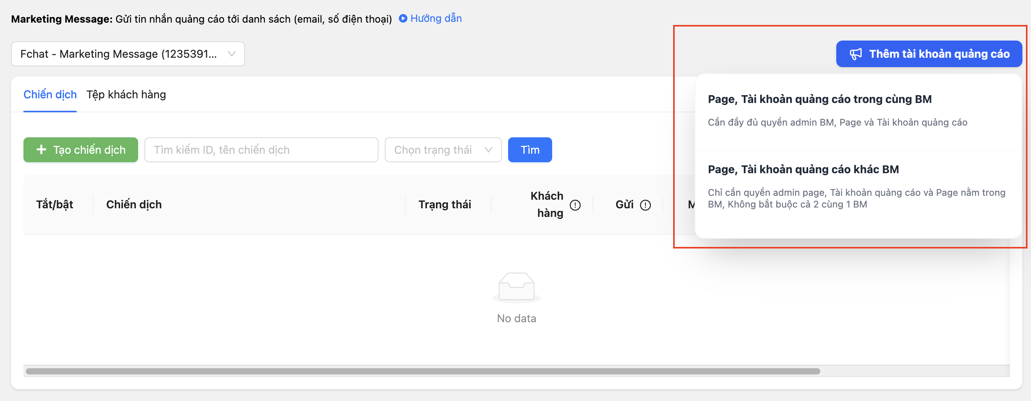
Task: Click the Tắt/bật column header
Action: tap(55, 204)
